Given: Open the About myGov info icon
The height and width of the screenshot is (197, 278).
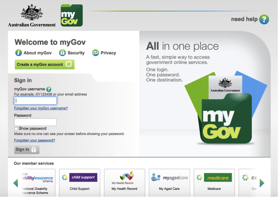Looking at the screenshot, I should click(x=18, y=53).
